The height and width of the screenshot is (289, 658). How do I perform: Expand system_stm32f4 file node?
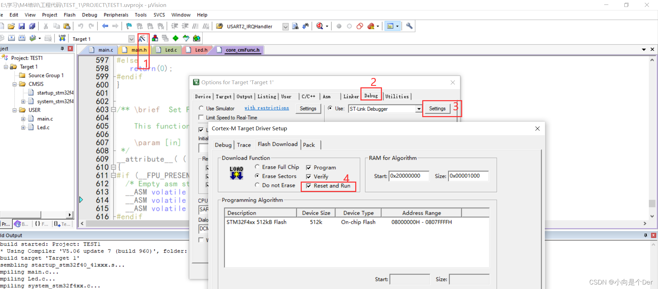point(23,101)
